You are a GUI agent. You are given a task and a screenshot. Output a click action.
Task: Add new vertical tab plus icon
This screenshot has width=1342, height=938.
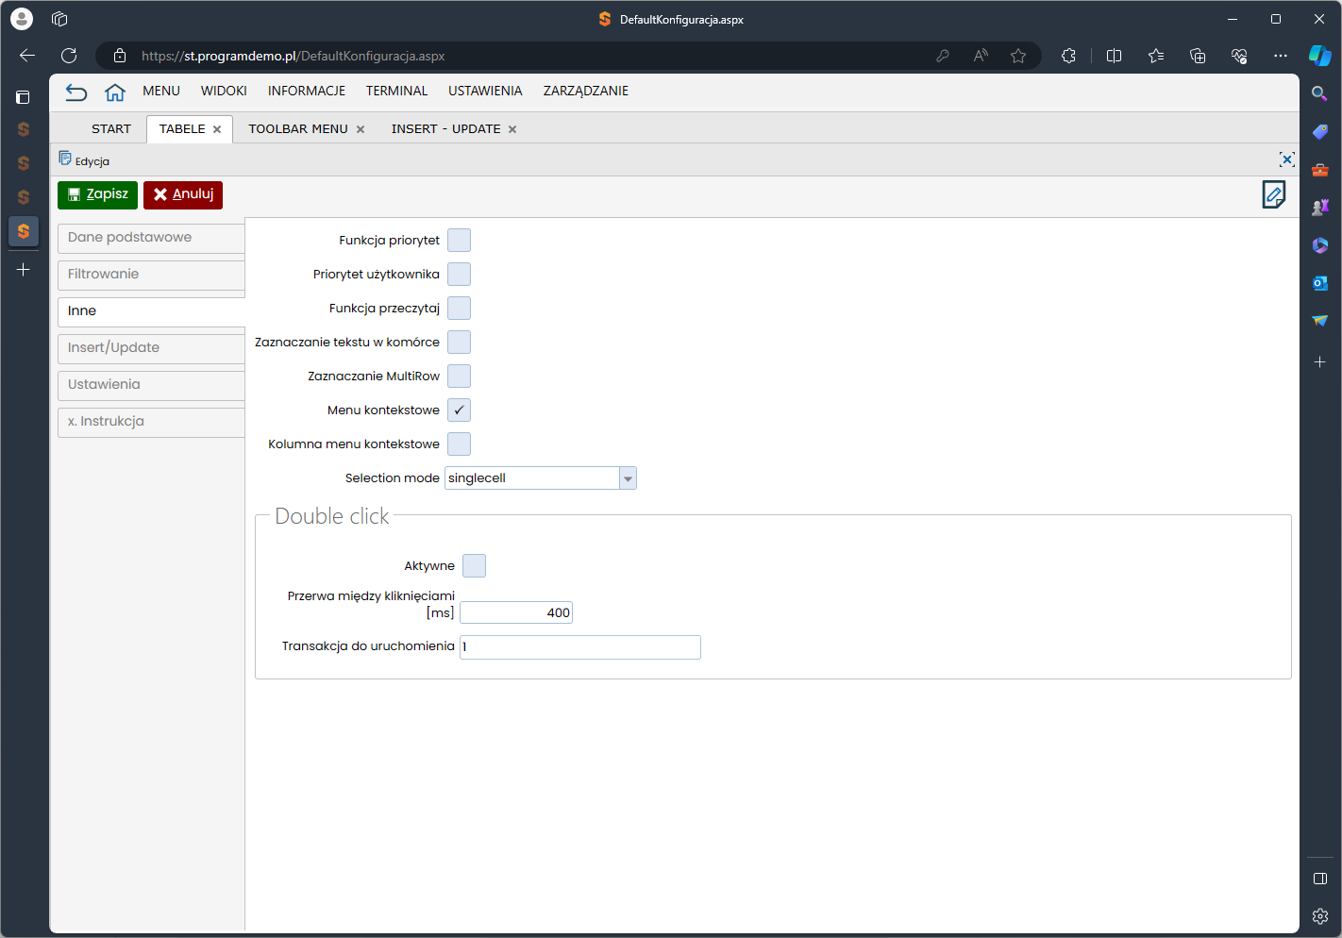point(24,270)
